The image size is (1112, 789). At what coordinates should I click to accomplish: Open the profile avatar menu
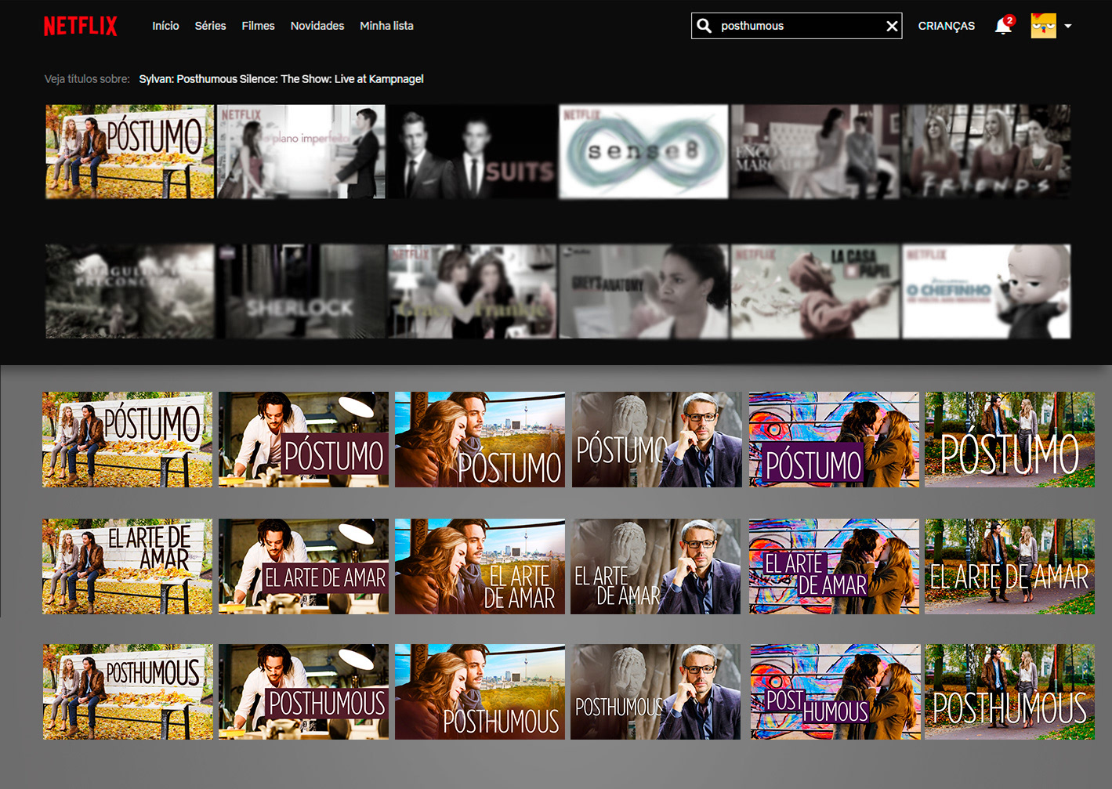(1043, 26)
